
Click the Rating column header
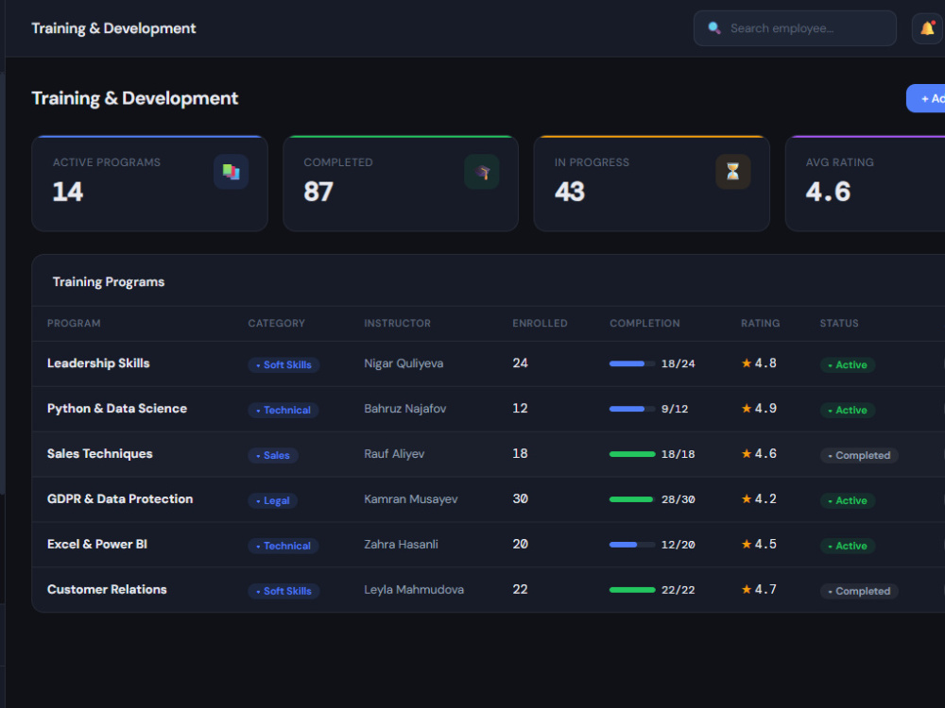point(760,323)
